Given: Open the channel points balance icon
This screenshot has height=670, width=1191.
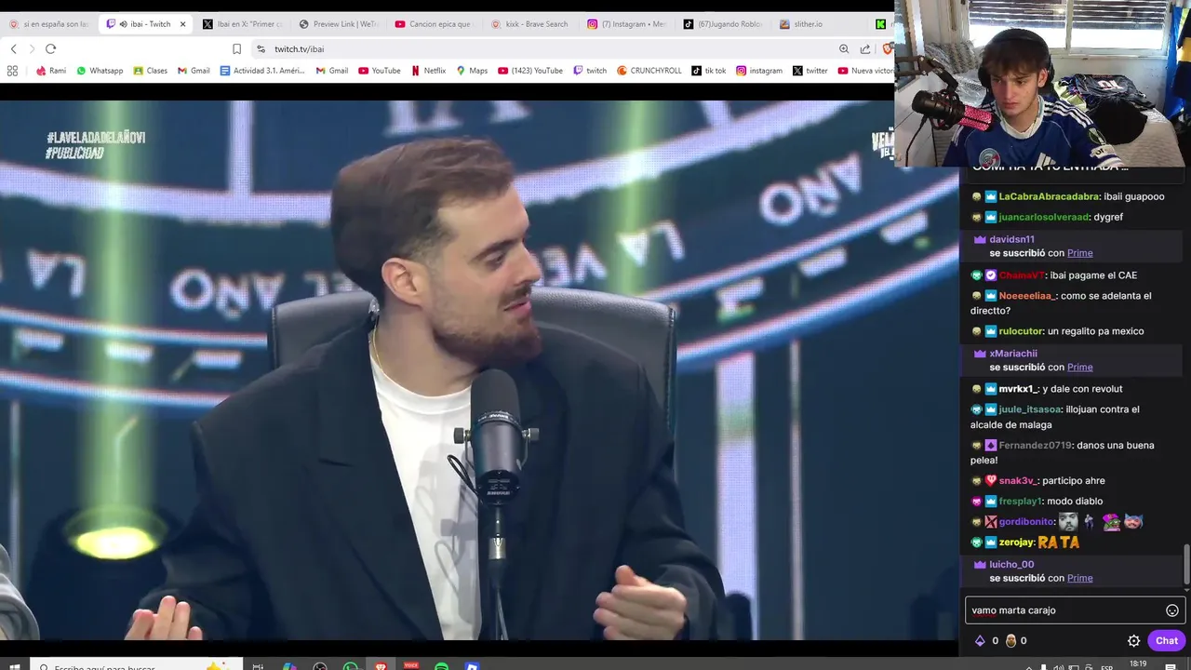Looking at the screenshot, I should coord(1010,641).
